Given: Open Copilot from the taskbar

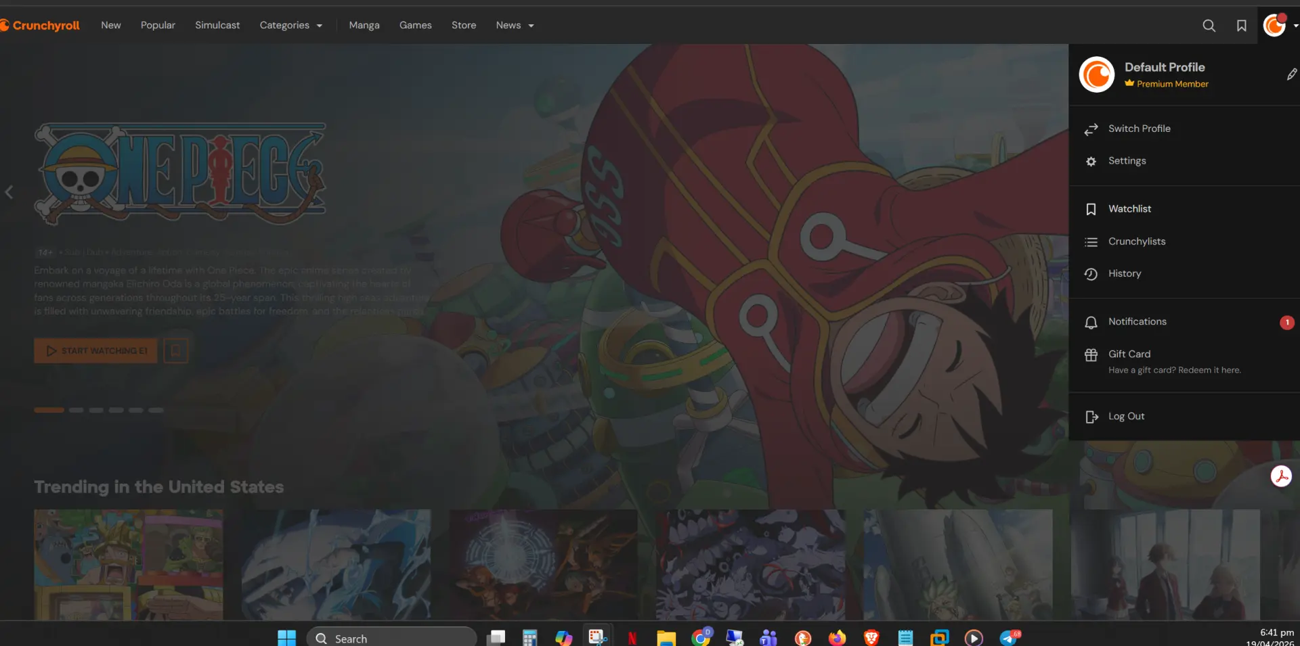Looking at the screenshot, I should tap(563, 638).
